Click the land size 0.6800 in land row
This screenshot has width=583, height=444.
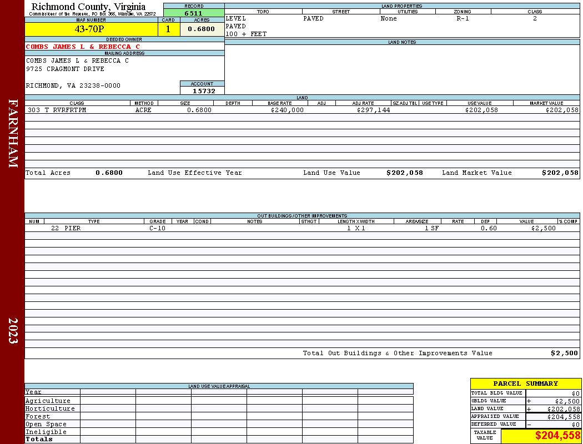(x=199, y=110)
